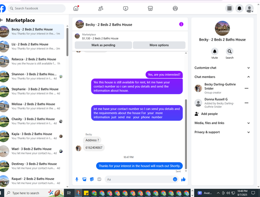Open options for Donna Russell G

coord(246,103)
